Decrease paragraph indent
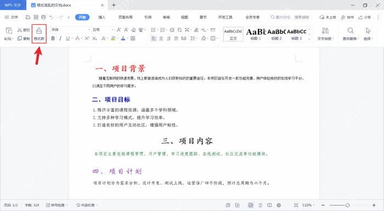This screenshot has height=211, width=384. pos(172,30)
